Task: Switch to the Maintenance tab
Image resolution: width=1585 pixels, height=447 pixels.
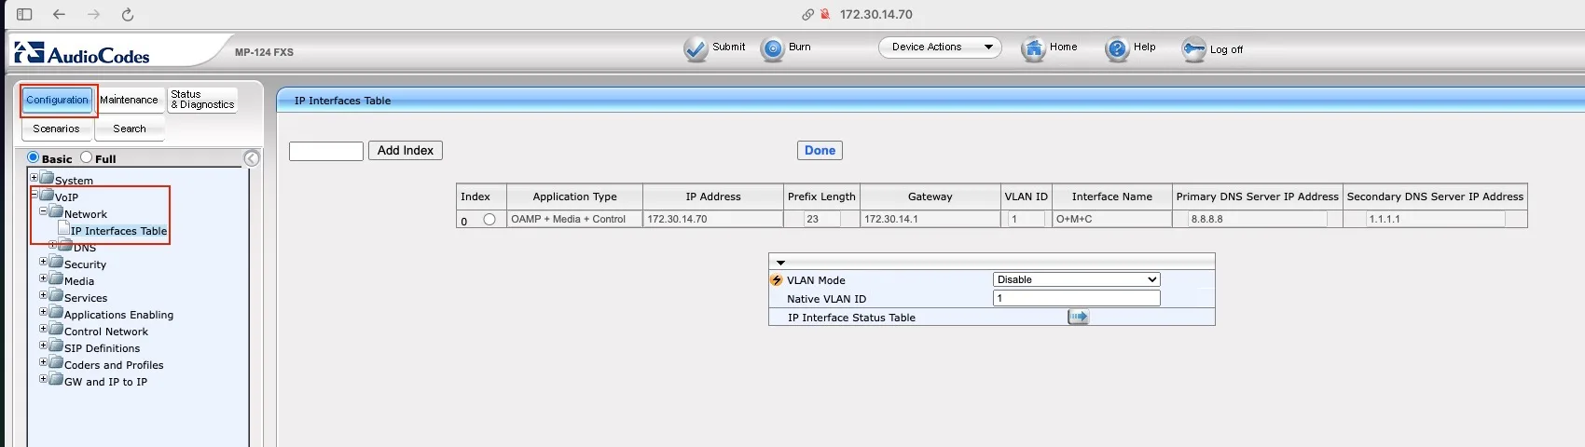Action: pos(129,100)
